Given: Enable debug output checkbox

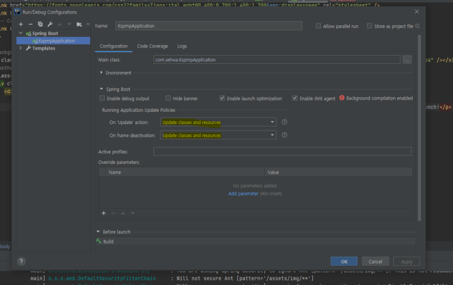Looking at the screenshot, I should click(x=102, y=98).
